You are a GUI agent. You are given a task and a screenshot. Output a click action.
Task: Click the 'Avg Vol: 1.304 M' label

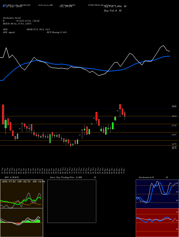coord(115,6)
